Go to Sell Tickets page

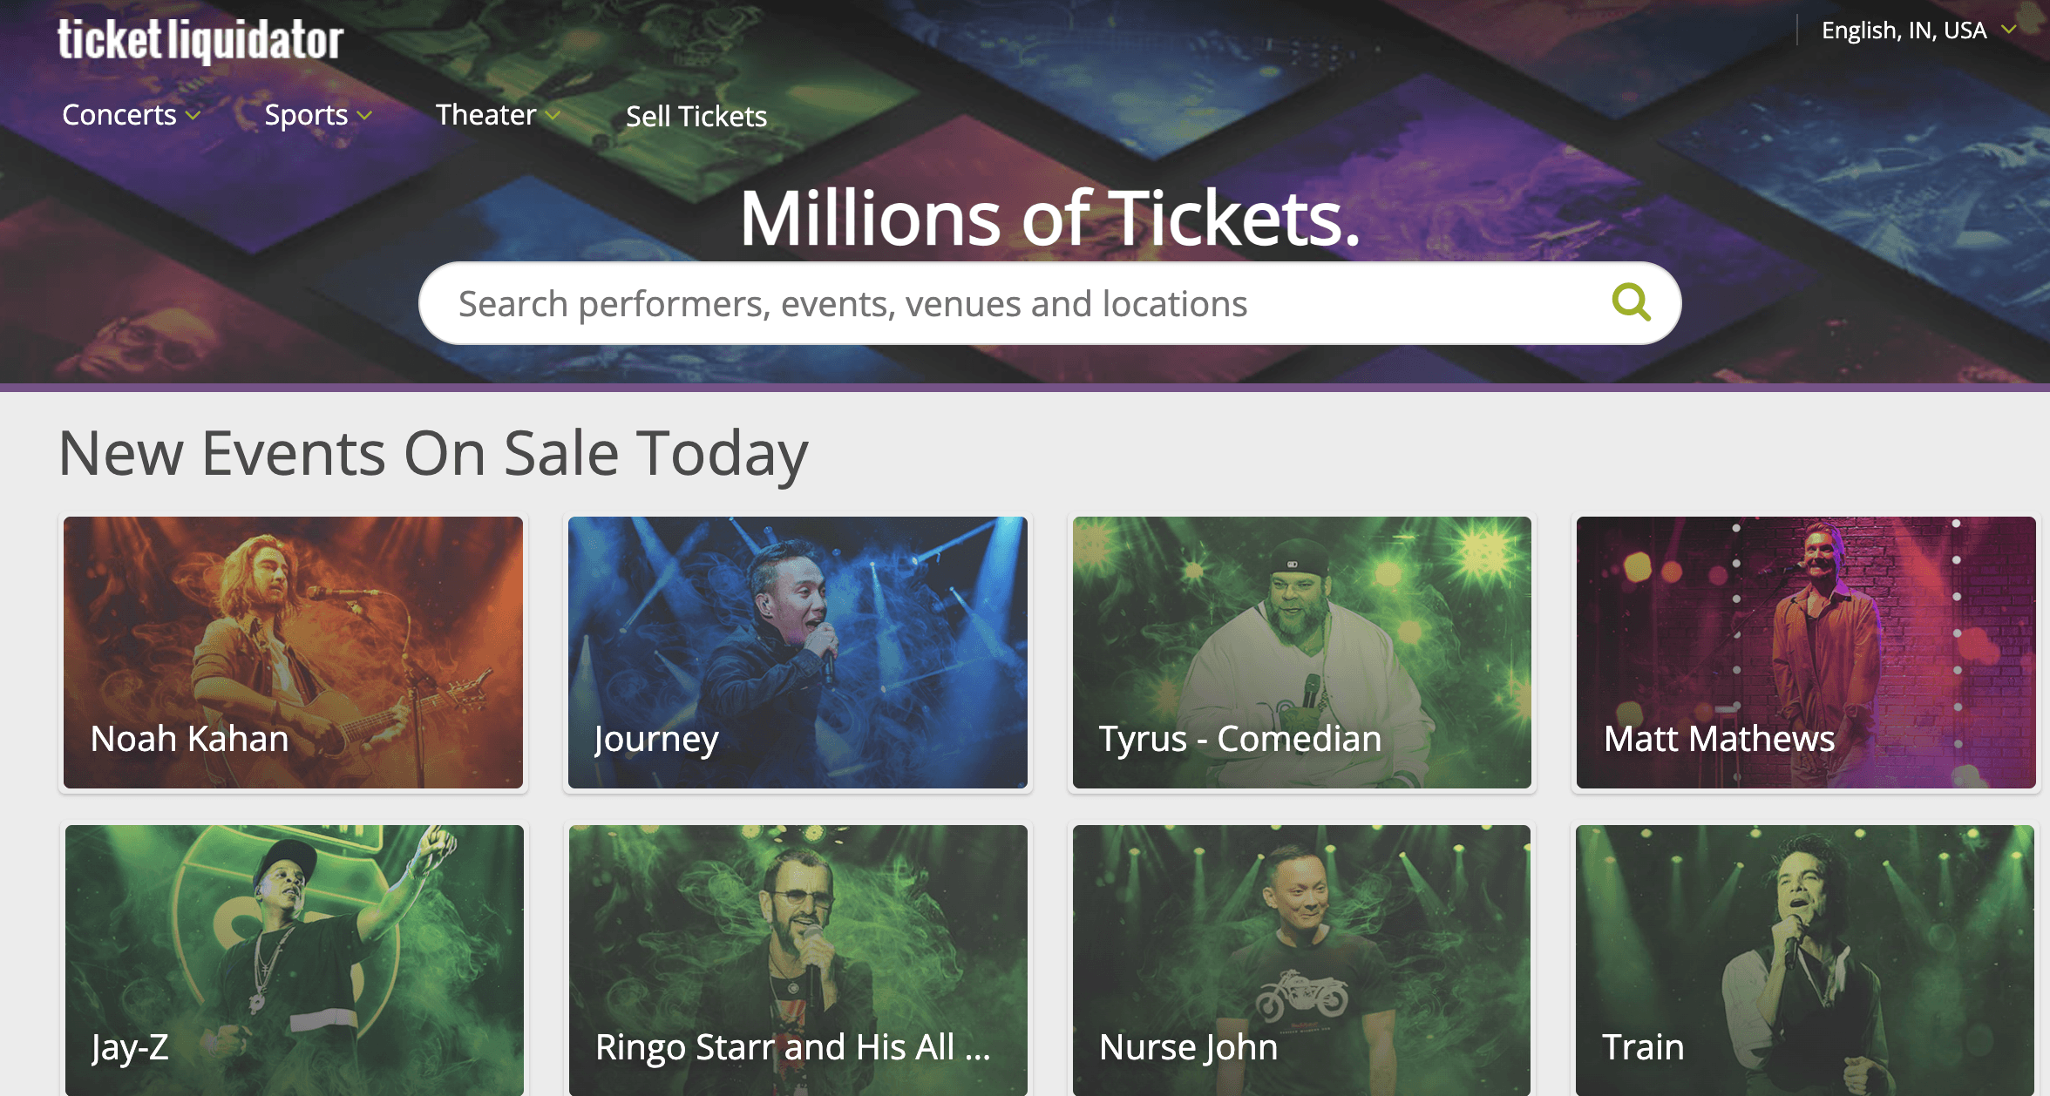pos(696,116)
